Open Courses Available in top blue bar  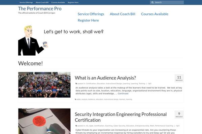click(x=58, y=2)
